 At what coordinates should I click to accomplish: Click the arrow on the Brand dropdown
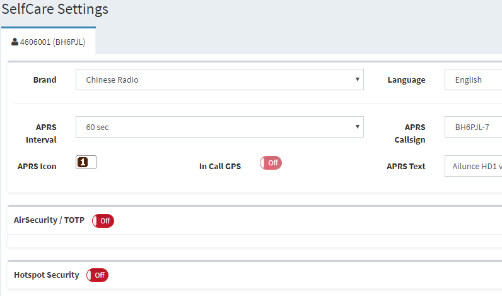pos(358,80)
